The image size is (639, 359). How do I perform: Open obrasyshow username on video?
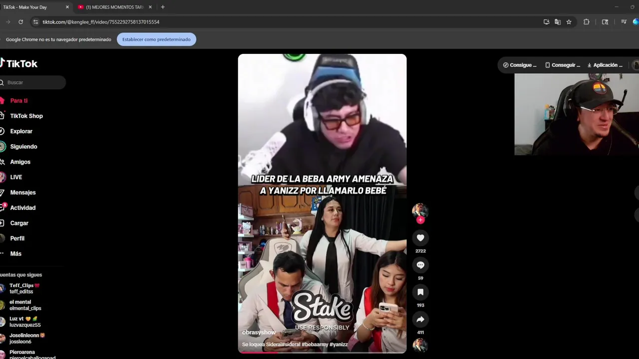click(259, 332)
